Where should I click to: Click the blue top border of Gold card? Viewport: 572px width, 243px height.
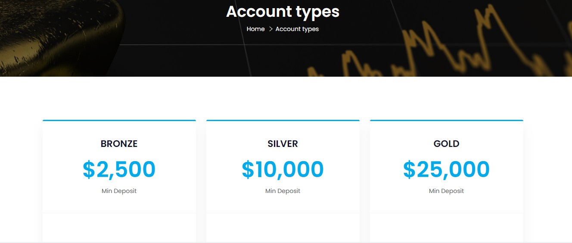tap(446, 121)
